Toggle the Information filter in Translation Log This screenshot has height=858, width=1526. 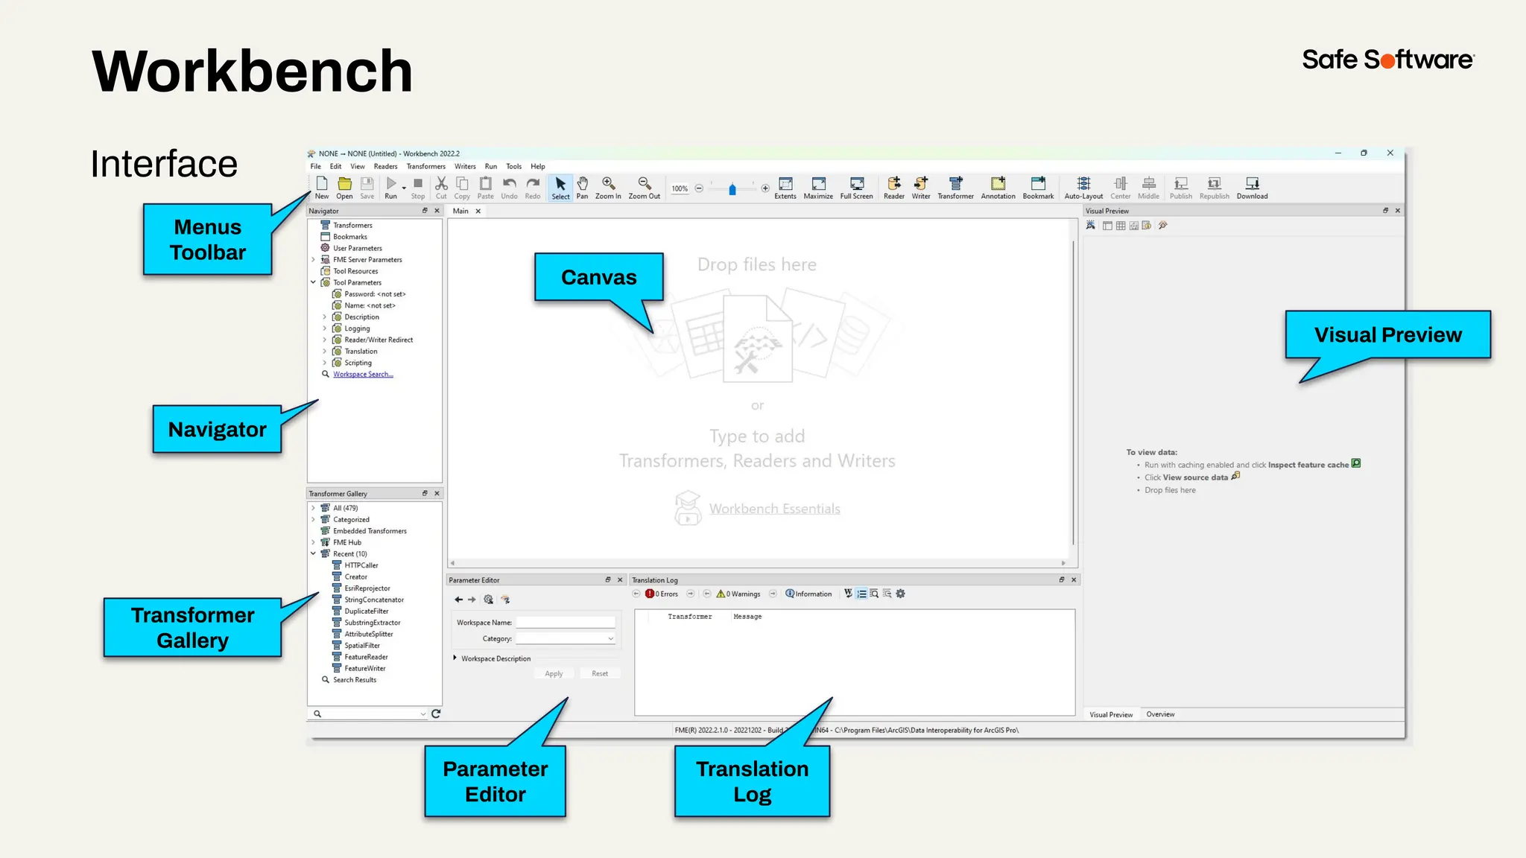808,594
